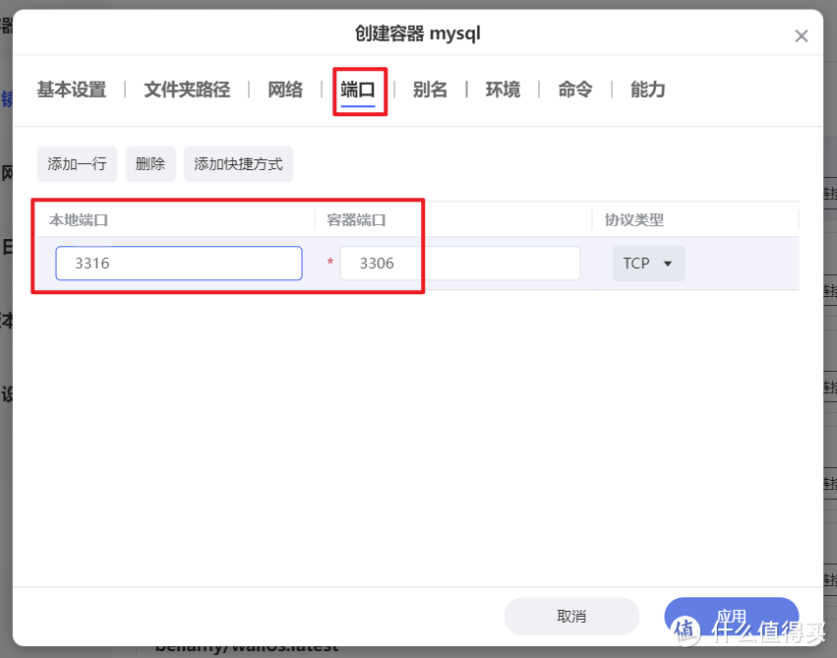Open the TCP protocol type dropdown
The height and width of the screenshot is (658, 837).
(x=648, y=263)
